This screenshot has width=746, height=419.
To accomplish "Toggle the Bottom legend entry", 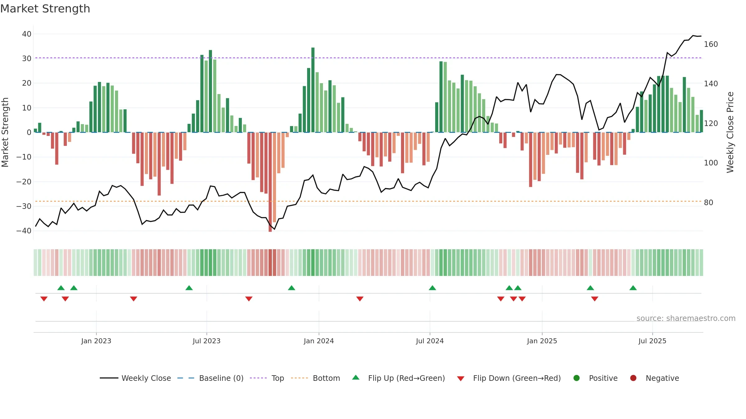I will pos(315,378).
